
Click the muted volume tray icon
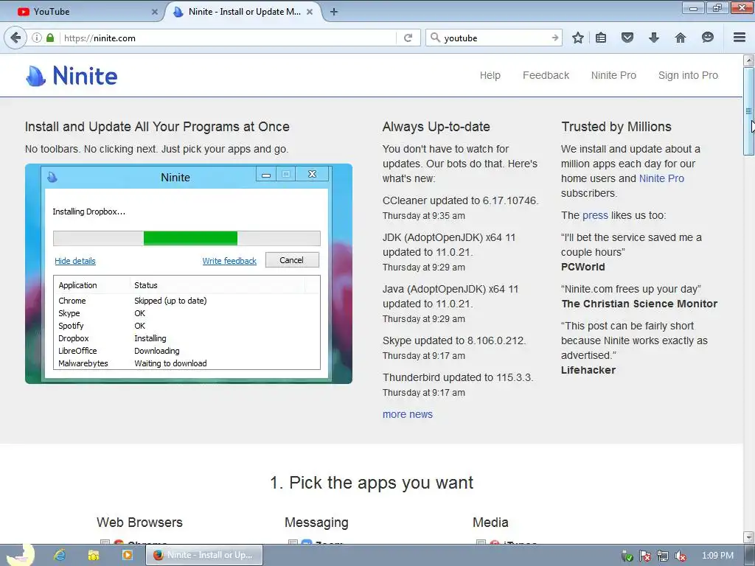tap(681, 556)
